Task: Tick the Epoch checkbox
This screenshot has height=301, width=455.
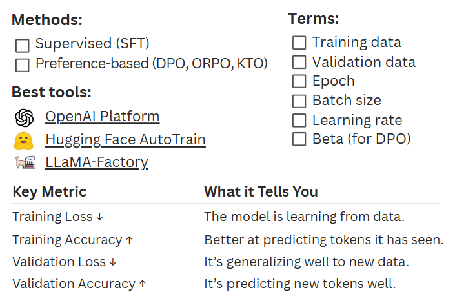Action: 299,82
